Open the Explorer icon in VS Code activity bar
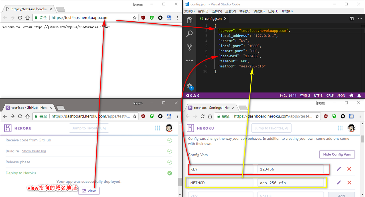The height and width of the screenshot is (197, 365). pyautogui.click(x=189, y=20)
